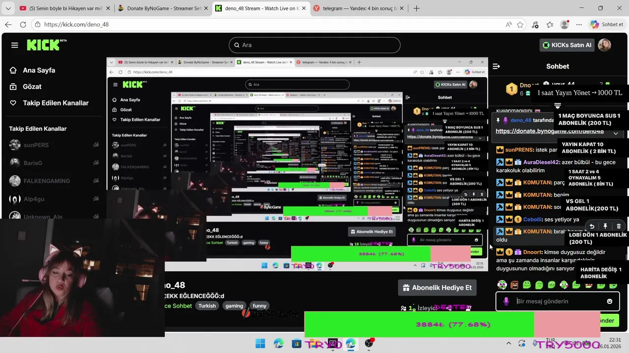Select the deno_48 Stream Kick tab

[x=261, y=8]
